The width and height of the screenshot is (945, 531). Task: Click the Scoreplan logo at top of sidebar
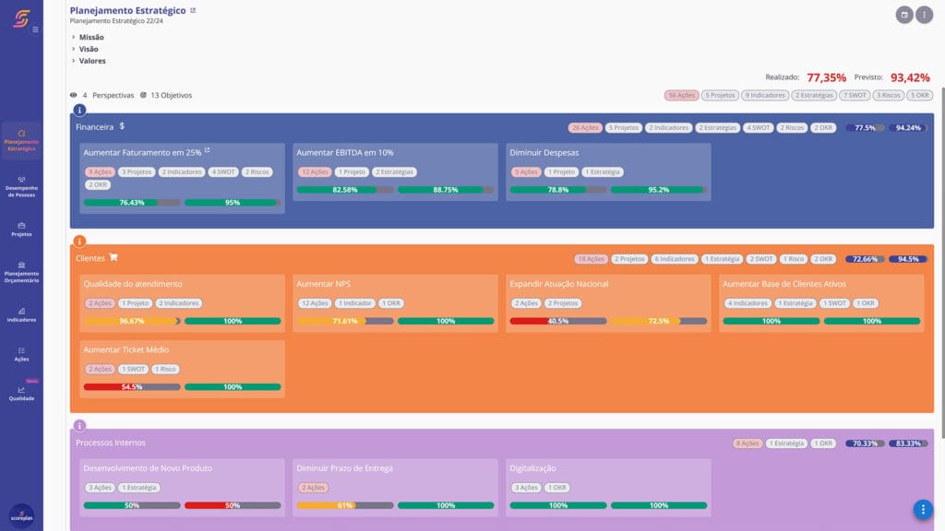(x=22, y=18)
